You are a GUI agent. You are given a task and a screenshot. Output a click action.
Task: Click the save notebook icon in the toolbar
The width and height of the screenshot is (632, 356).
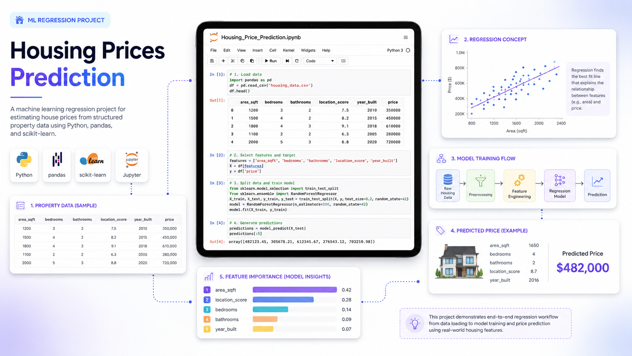[212, 61]
